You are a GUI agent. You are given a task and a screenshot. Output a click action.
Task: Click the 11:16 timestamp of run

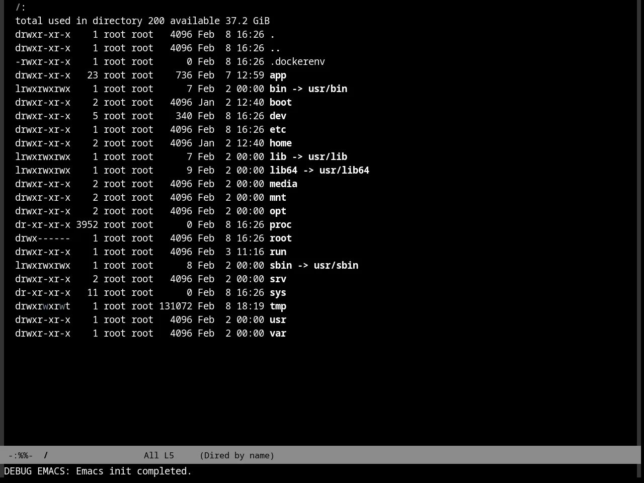[250, 252]
